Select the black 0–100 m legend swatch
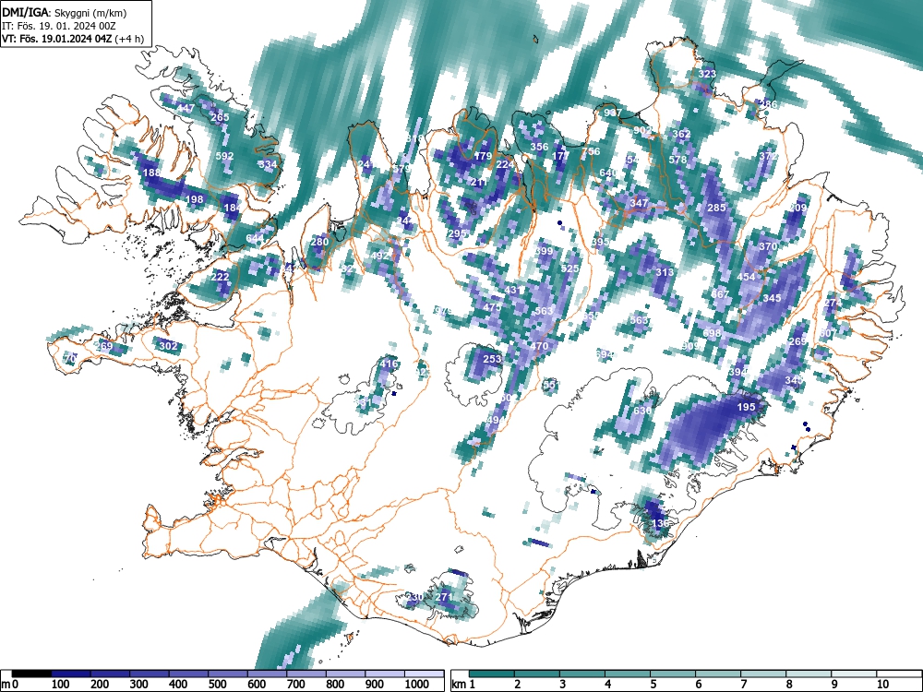923x692 pixels. [x=31, y=674]
